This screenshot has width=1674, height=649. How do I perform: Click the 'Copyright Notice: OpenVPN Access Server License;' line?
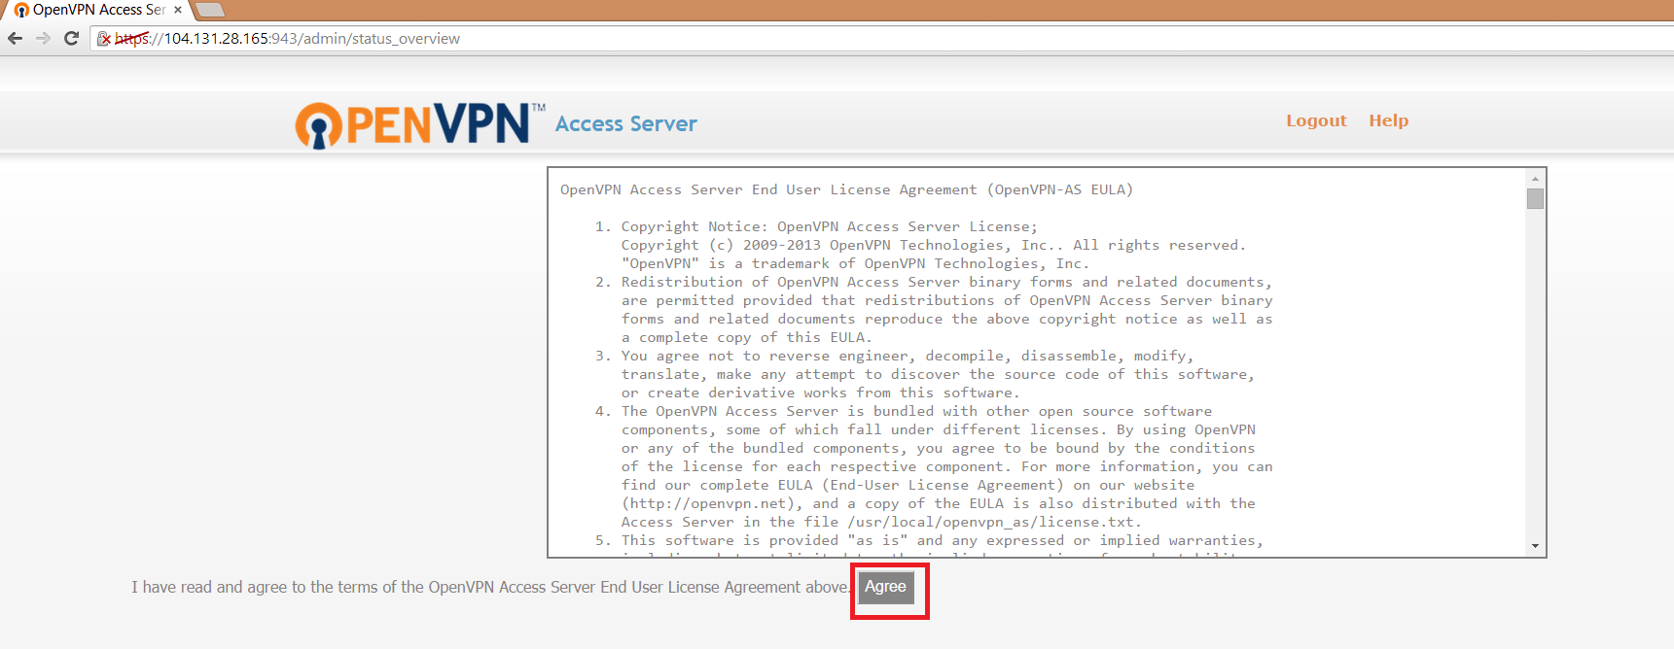(830, 226)
